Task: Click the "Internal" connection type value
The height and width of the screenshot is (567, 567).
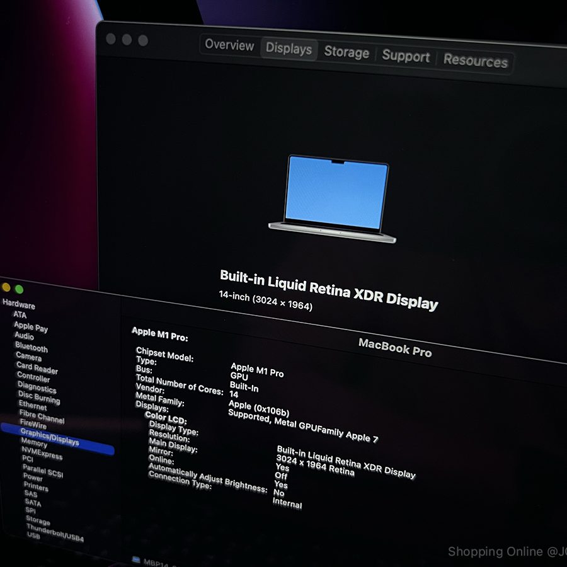Action: pyautogui.click(x=287, y=503)
